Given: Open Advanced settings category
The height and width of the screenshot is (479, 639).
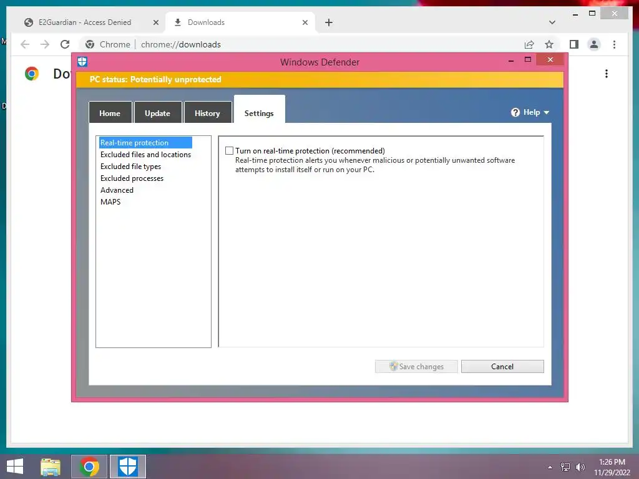Looking at the screenshot, I should tap(117, 190).
